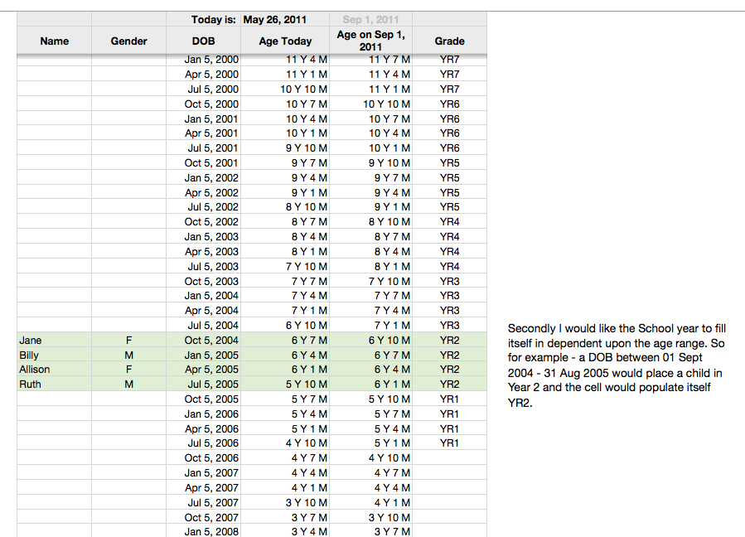Select DOB cell Jul 5, 2006
This screenshot has height=537, width=745.
(x=203, y=443)
